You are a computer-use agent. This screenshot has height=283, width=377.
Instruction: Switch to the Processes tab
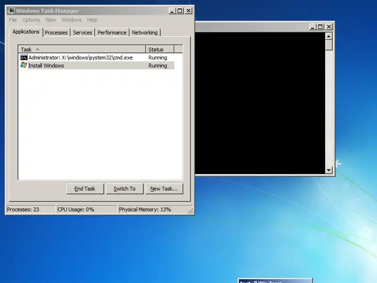(x=56, y=33)
